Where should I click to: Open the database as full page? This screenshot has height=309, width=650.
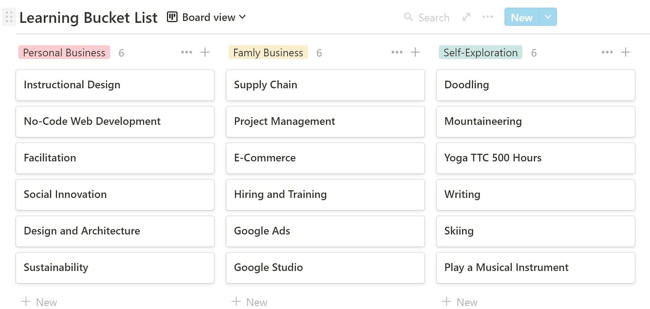click(x=466, y=17)
